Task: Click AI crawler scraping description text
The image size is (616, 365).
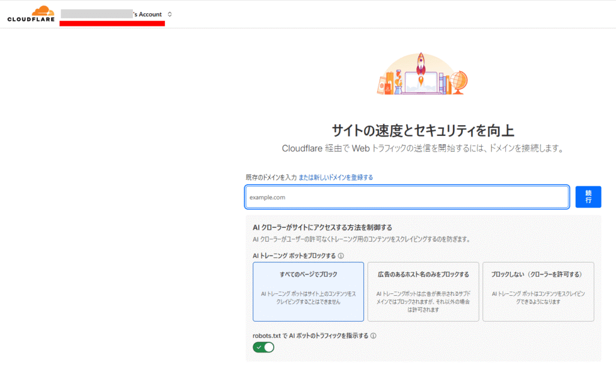Action: 361,239
